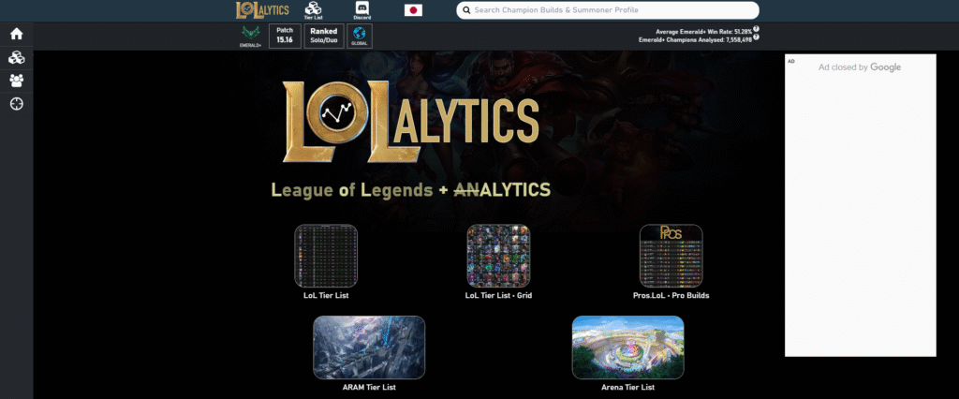The width and height of the screenshot is (959, 399).
Task: Follow the LoL Tier List text link
Action: pos(326,296)
